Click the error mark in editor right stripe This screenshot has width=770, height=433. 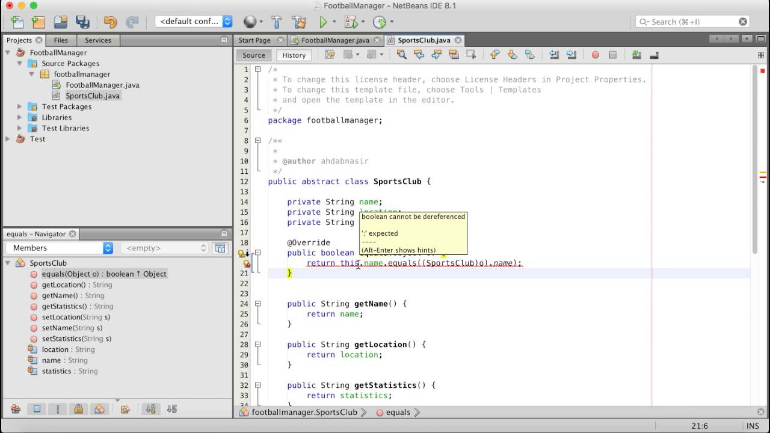tap(763, 176)
